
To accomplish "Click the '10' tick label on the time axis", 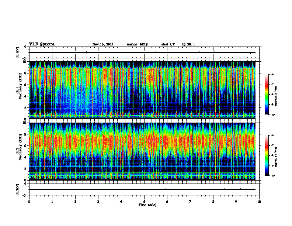I will click(259, 202).
